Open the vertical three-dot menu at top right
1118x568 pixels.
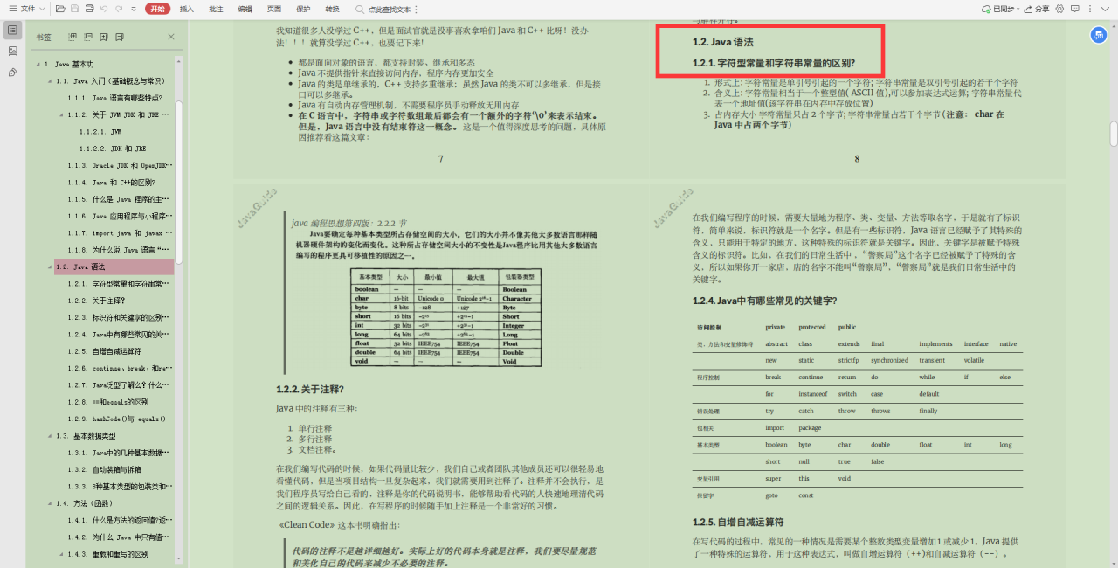1089,9
